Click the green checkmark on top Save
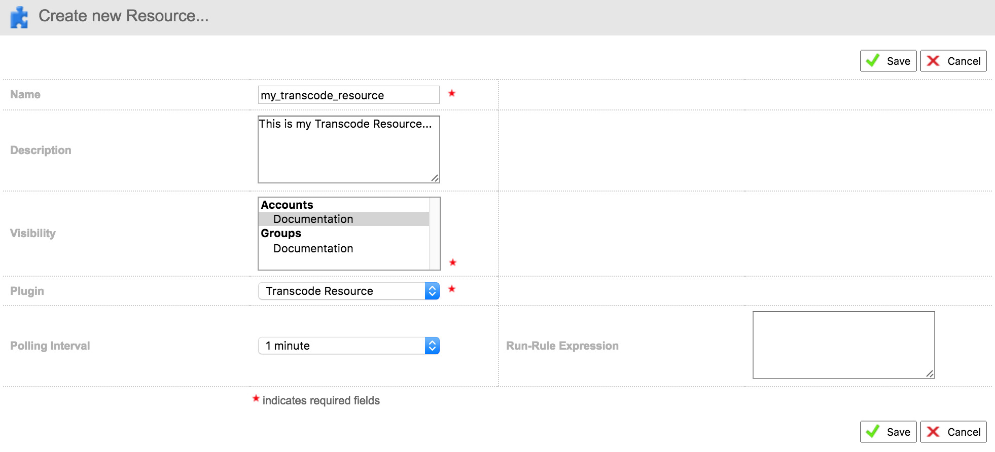The image size is (995, 452). (873, 61)
